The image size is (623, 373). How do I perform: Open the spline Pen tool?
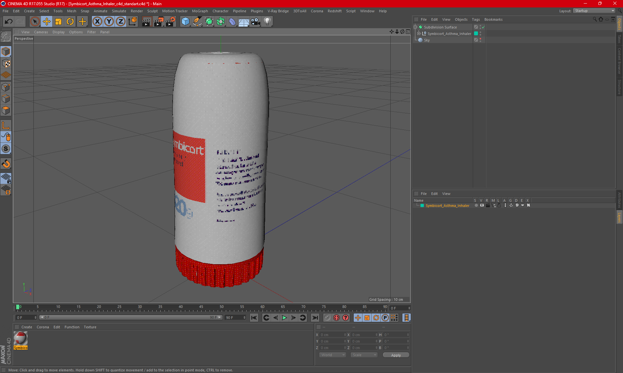(x=197, y=22)
